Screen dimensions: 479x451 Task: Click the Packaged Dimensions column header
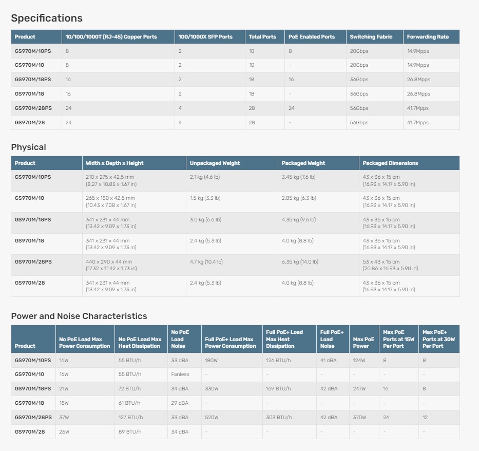pos(390,163)
